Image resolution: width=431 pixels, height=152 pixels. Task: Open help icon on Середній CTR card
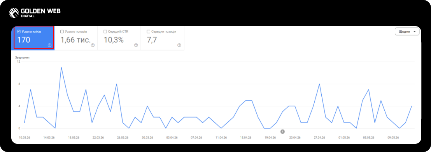[x=136, y=45]
